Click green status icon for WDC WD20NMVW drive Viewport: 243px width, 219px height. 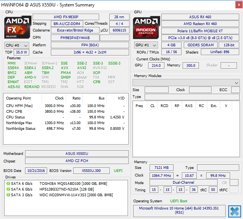pos(8,195)
